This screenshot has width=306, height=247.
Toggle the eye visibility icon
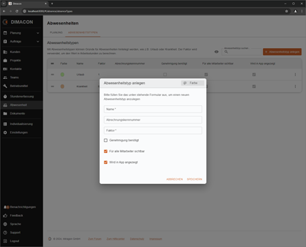pos(217,52)
